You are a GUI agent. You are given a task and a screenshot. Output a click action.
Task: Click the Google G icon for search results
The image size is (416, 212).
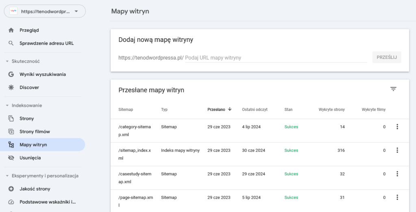[x=11, y=74]
